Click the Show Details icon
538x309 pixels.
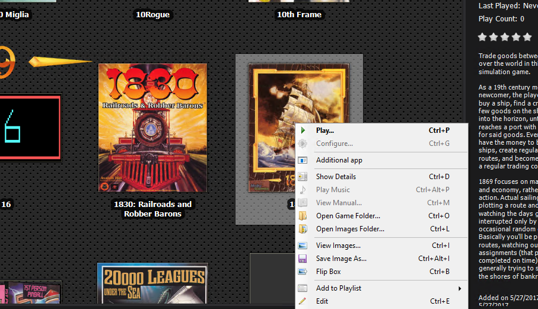303,177
